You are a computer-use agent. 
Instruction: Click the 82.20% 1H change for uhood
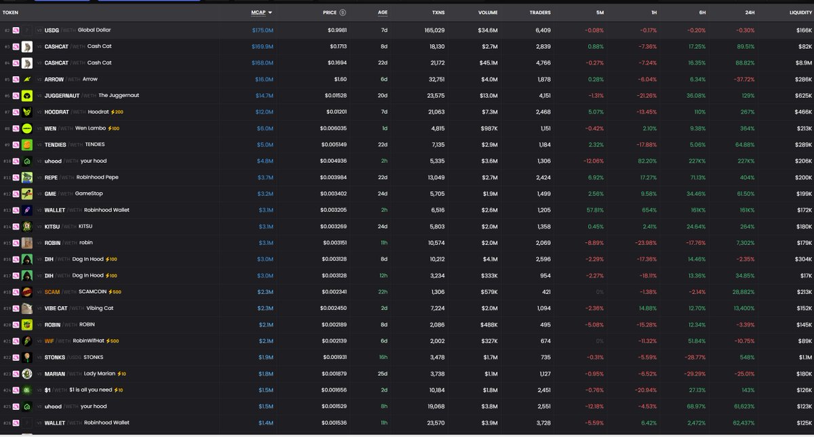click(647, 161)
